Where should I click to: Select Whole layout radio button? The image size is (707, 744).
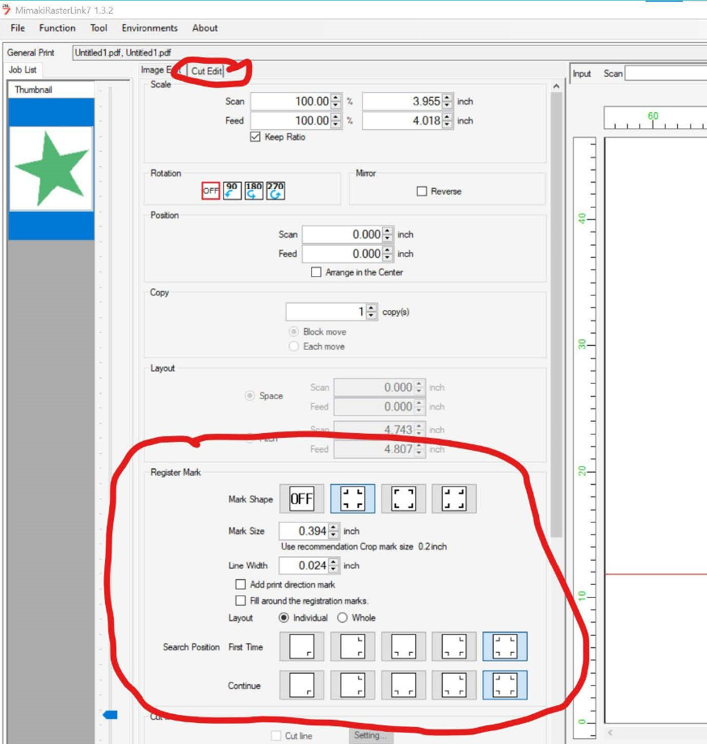click(342, 618)
